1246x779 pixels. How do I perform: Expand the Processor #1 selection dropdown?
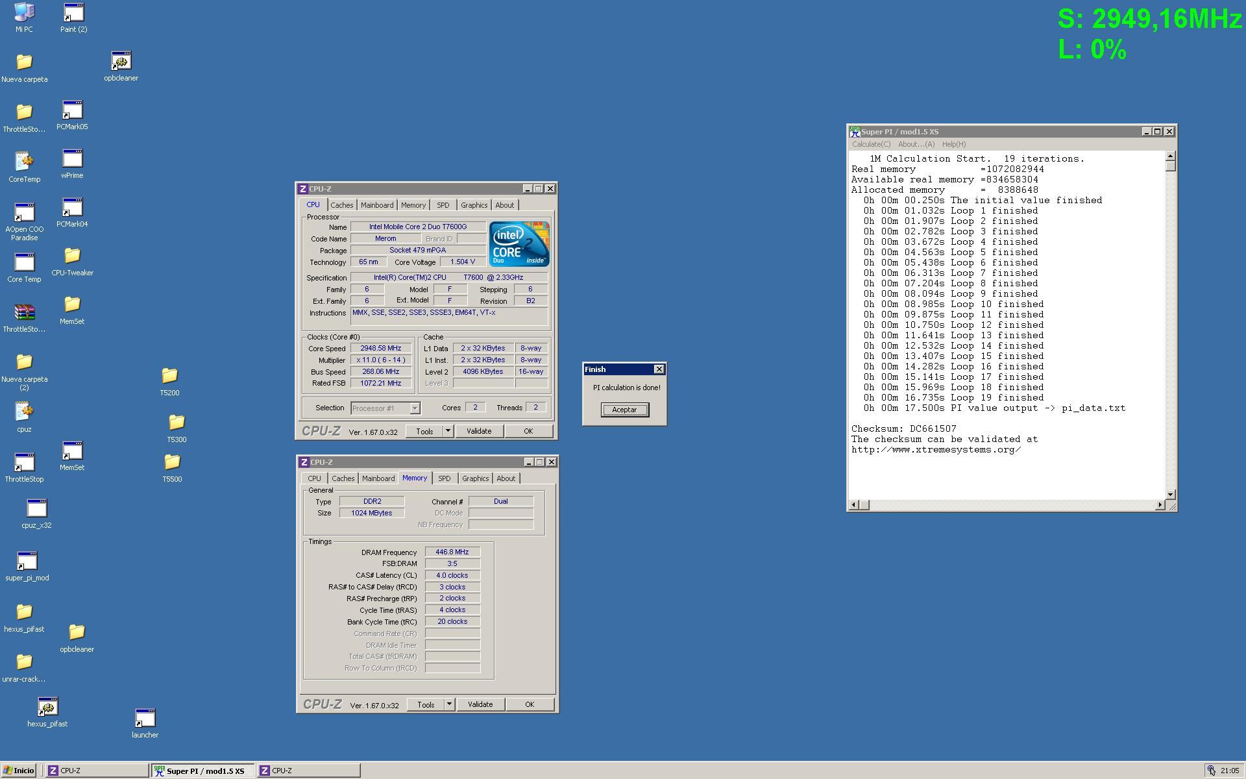(415, 408)
